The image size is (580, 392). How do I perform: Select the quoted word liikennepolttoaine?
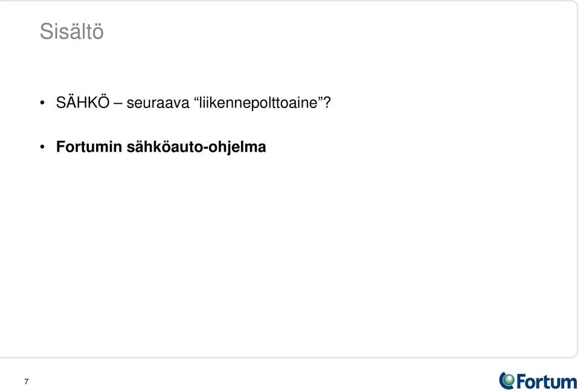point(259,103)
